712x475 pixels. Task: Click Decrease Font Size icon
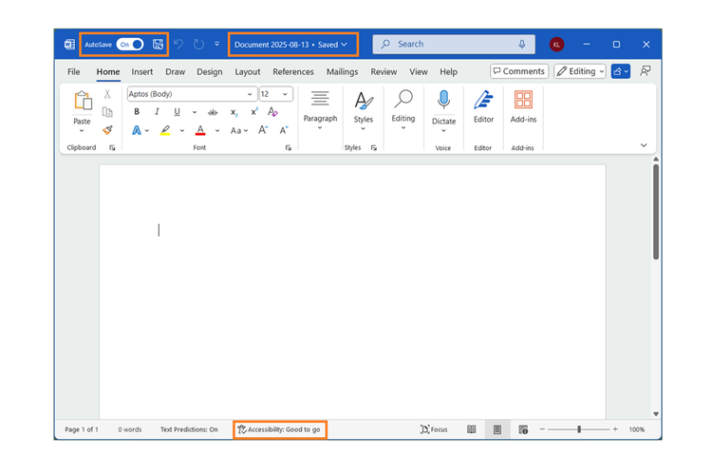point(284,130)
